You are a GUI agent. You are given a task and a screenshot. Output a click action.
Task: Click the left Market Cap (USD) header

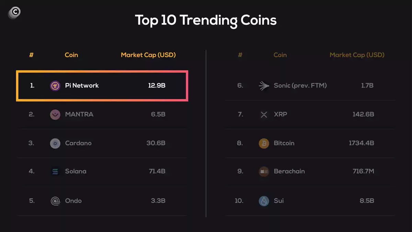click(148, 55)
